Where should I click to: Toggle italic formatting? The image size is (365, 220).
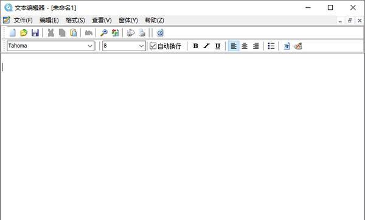[206, 46]
